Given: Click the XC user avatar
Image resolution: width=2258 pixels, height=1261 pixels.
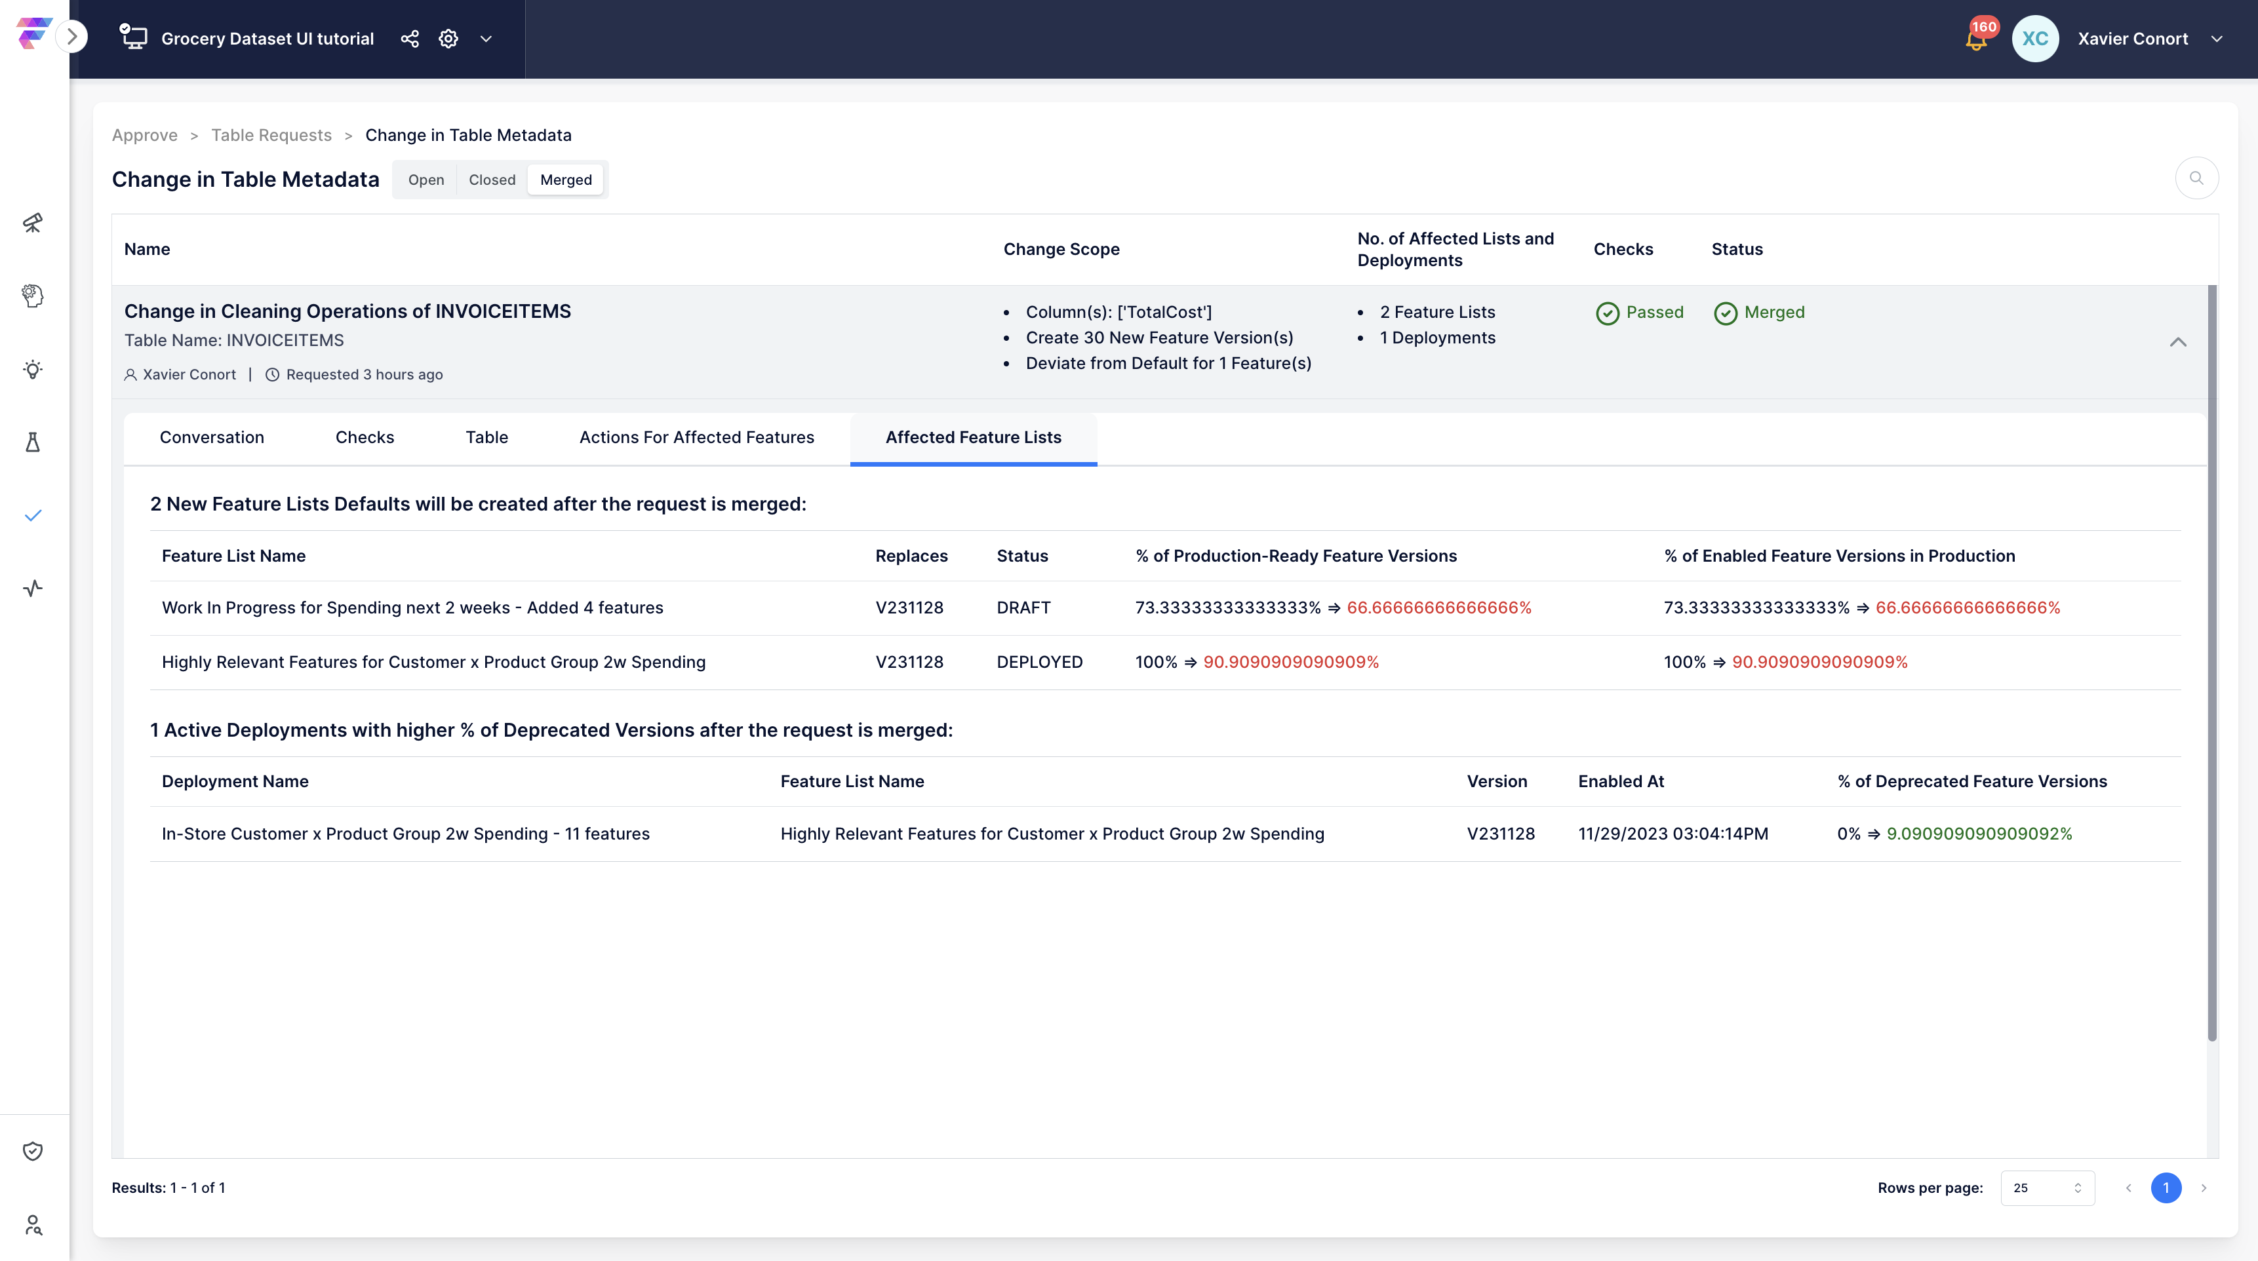Looking at the screenshot, I should point(2034,39).
